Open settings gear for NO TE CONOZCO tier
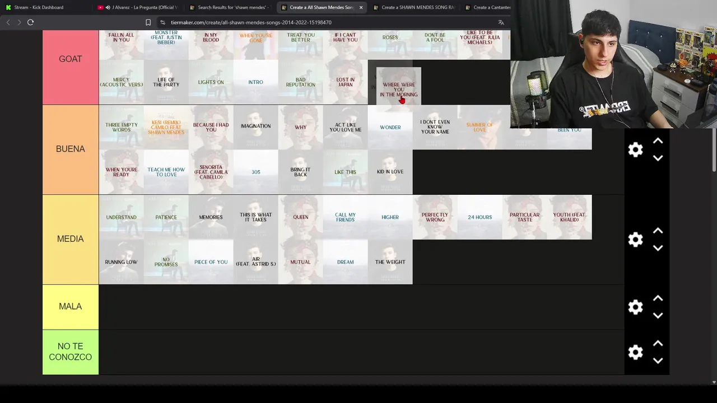 click(635, 352)
